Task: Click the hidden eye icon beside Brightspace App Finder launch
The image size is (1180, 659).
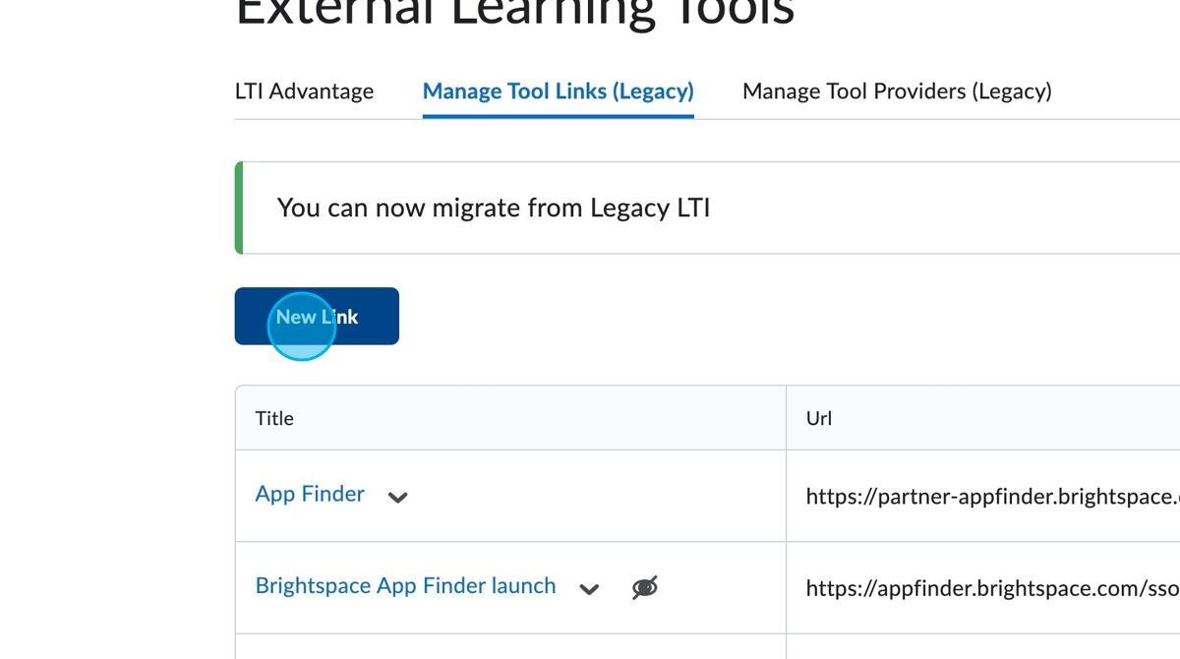Action: (644, 588)
